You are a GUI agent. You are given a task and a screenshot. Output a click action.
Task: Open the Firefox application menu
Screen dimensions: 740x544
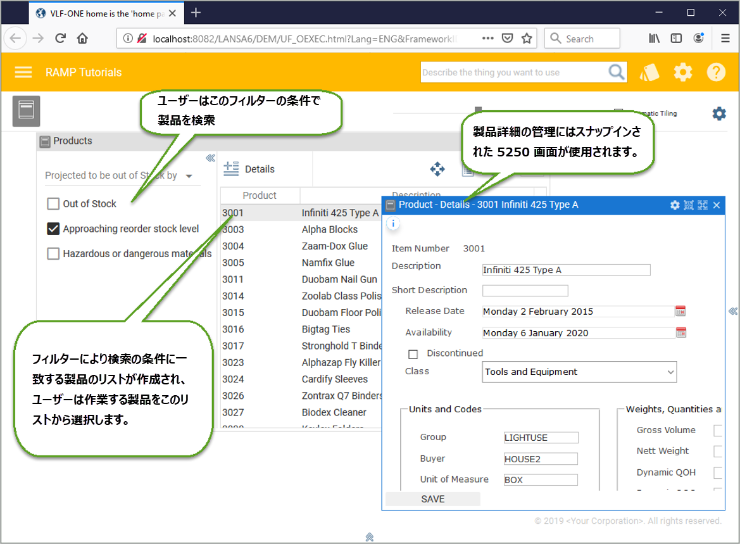point(725,38)
